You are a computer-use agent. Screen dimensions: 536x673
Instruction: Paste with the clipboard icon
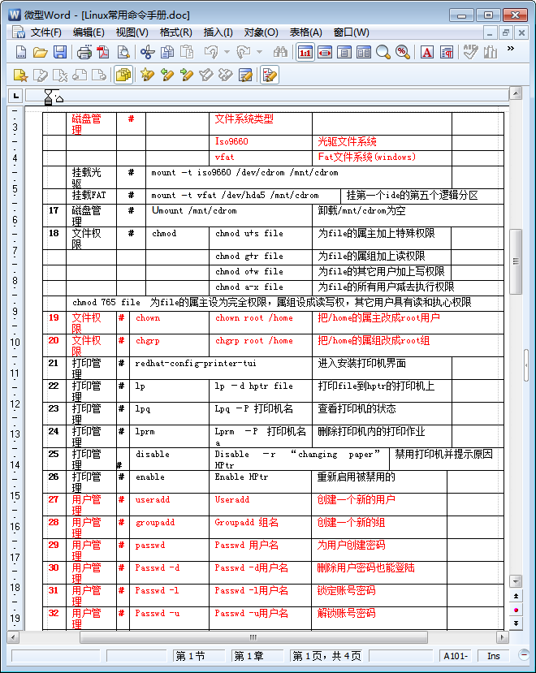pos(187,53)
